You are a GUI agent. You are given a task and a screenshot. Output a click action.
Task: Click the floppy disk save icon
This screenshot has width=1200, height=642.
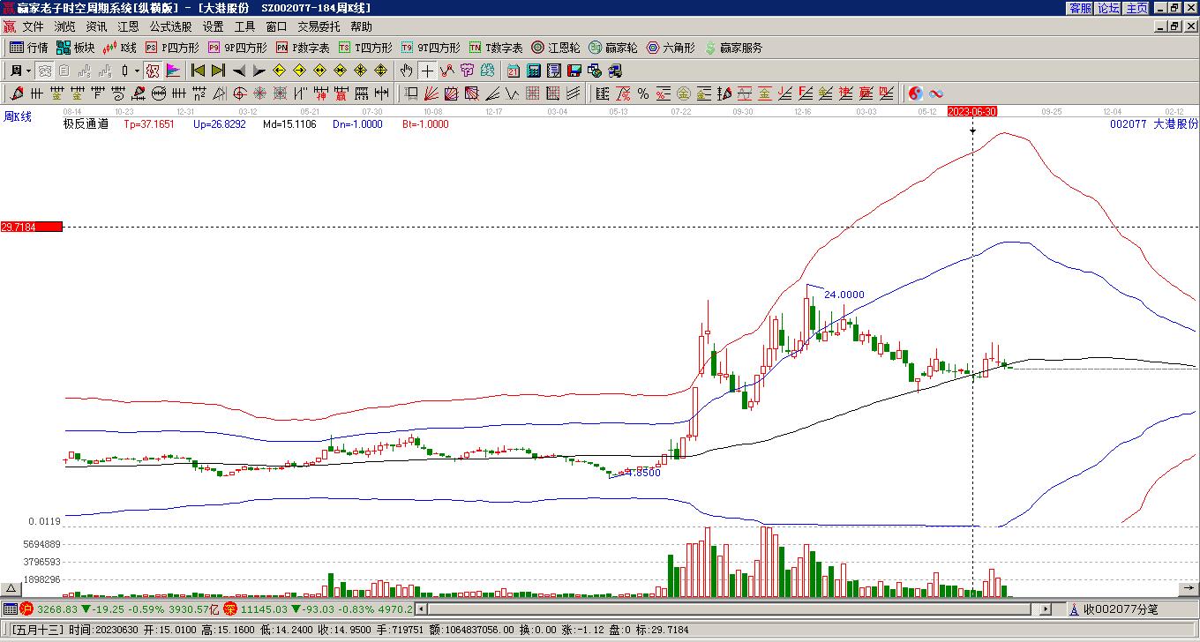point(574,71)
